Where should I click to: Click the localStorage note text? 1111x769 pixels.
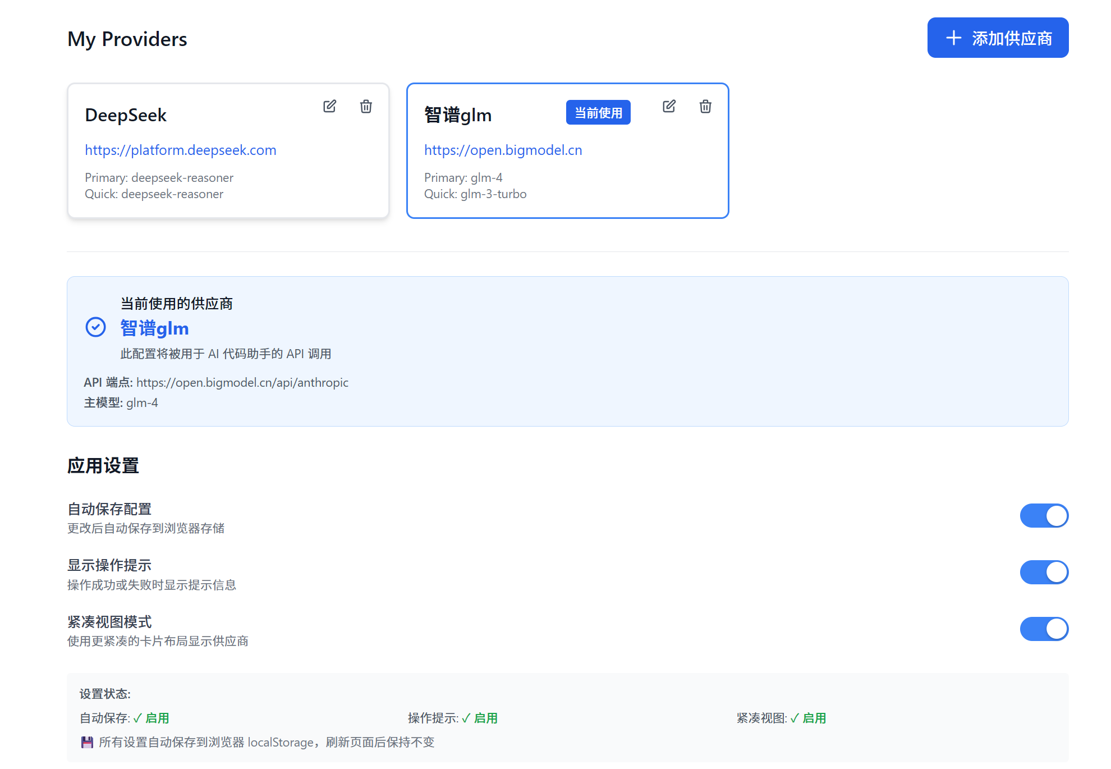267,742
